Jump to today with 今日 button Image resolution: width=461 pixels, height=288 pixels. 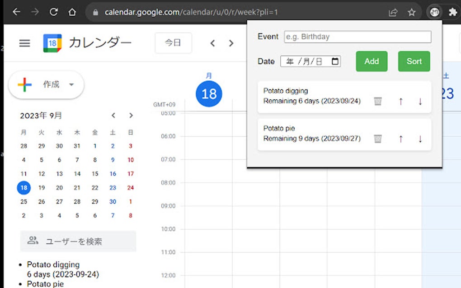(173, 43)
